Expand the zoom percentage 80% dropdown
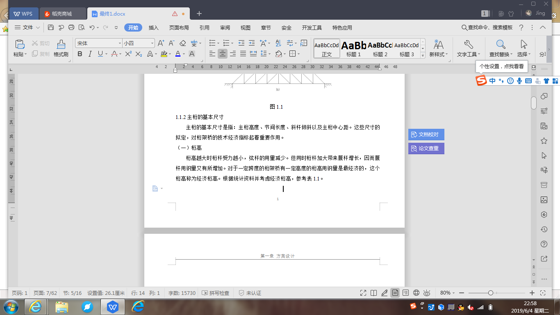 [448, 293]
